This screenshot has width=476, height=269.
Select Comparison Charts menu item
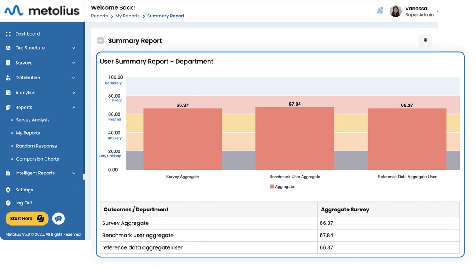pos(37,159)
